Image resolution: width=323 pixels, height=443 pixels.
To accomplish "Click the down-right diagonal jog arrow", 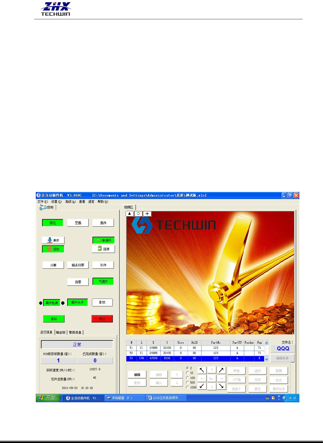I will pos(222,386).
